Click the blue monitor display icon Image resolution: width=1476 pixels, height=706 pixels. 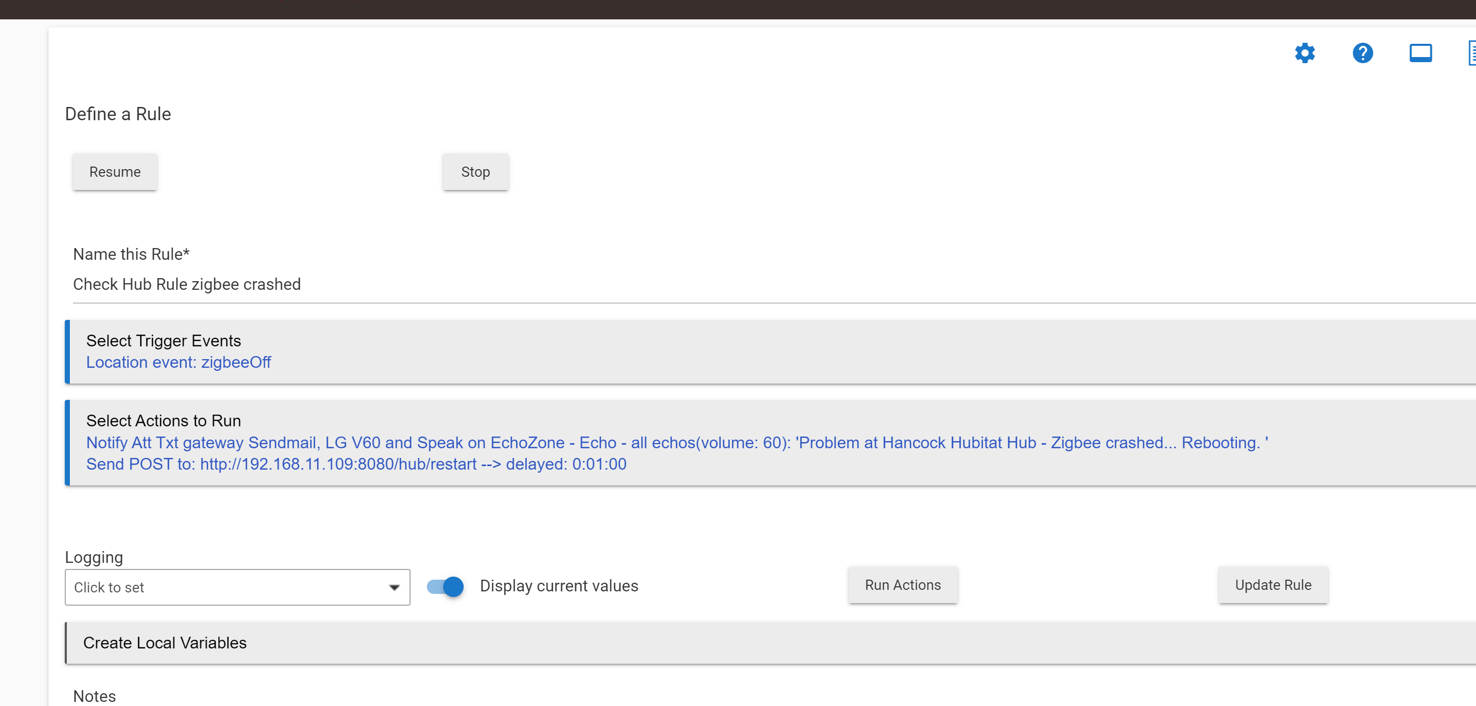[1420, 53]
